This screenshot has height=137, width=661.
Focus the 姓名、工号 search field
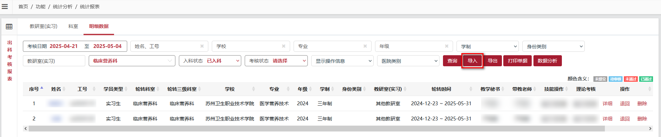click(x=169, y=46)
